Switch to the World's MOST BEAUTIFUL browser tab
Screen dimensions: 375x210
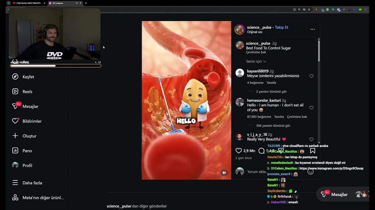coord(29,3)
